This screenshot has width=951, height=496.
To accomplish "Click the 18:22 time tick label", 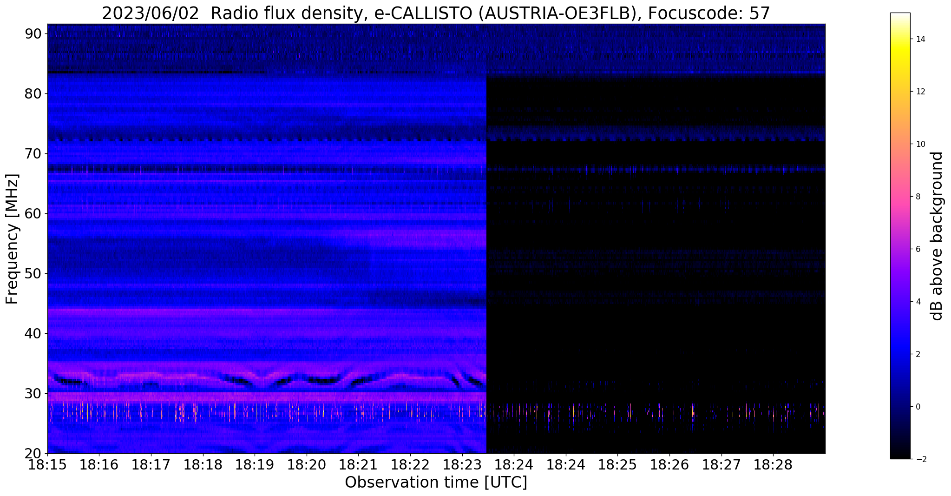I will (410, 465).
